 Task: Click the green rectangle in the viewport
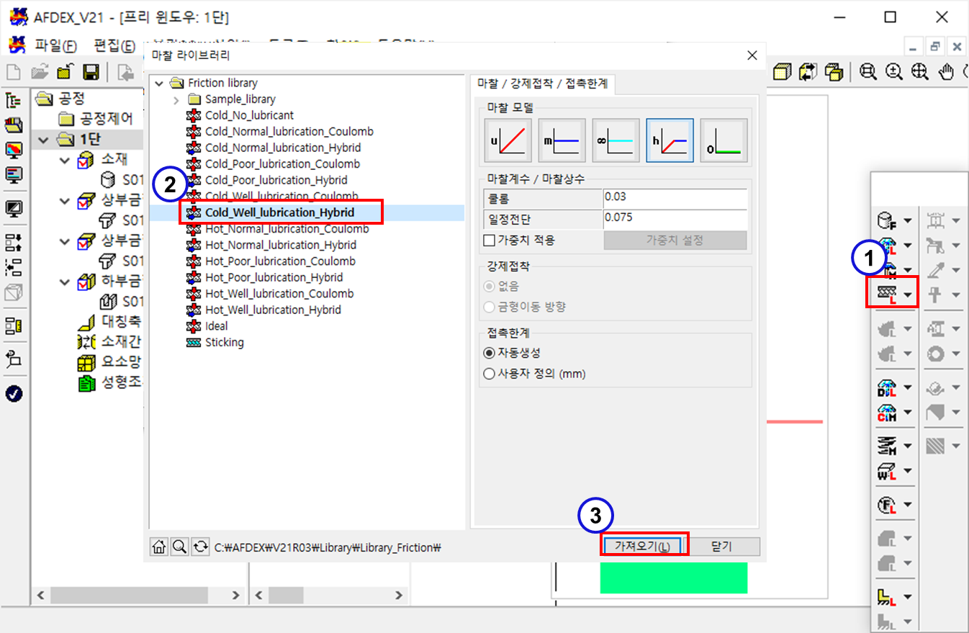coord(673,578)
